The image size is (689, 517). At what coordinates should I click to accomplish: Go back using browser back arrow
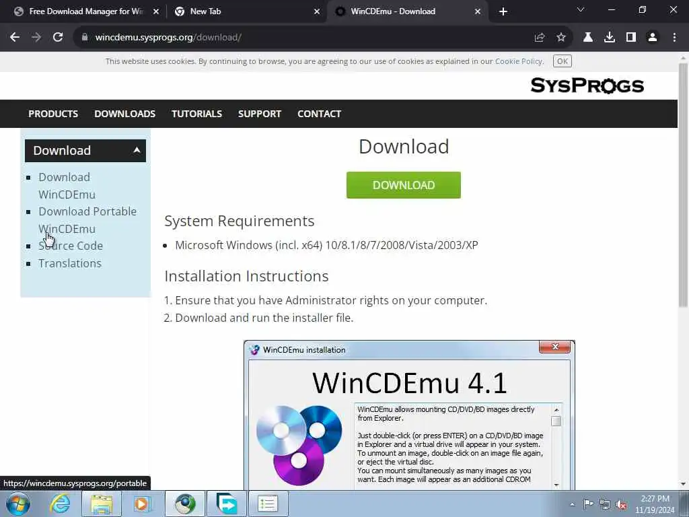pos(15,38)
